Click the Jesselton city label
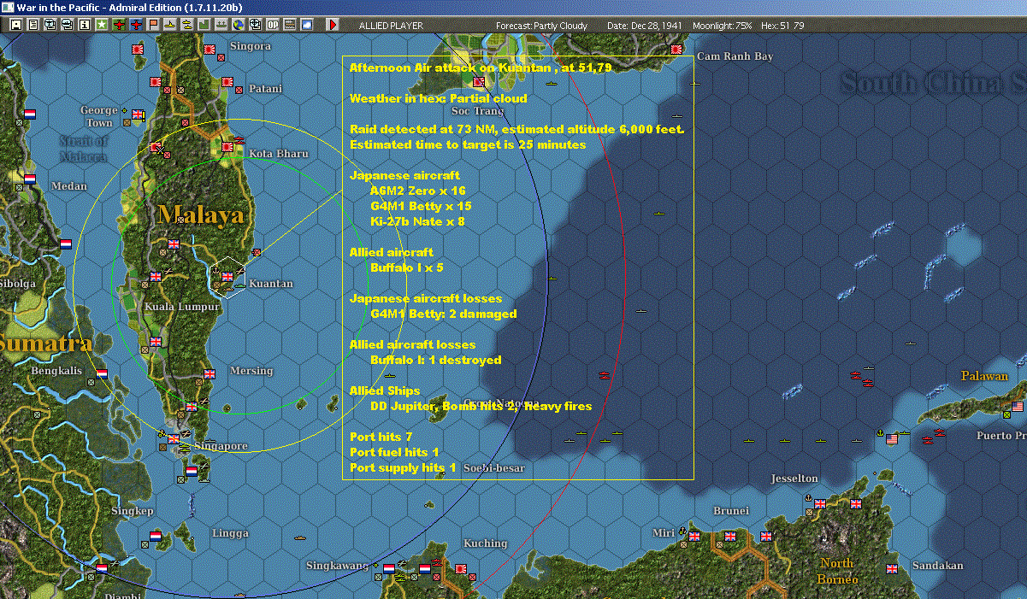 (x=794, y=479)
